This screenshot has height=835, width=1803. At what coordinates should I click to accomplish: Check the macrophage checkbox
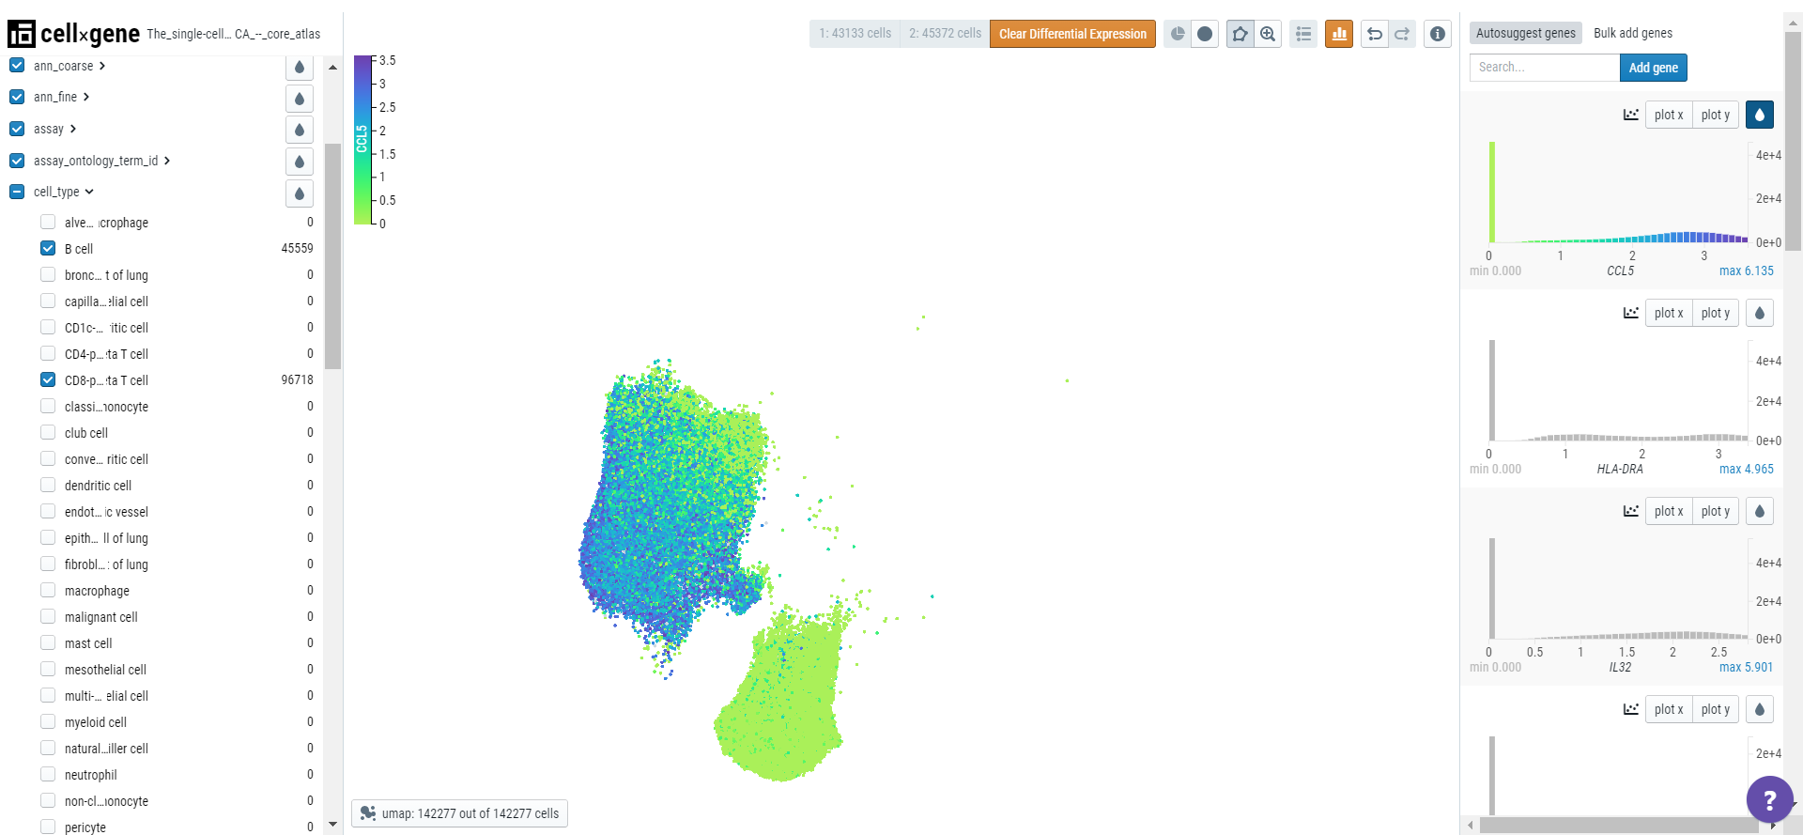(x=48, y=590)
